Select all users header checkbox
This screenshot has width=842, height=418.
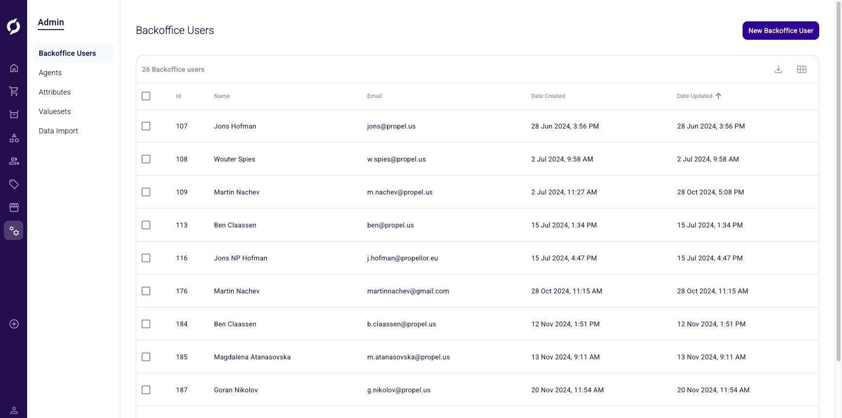[x=146, y=96]
